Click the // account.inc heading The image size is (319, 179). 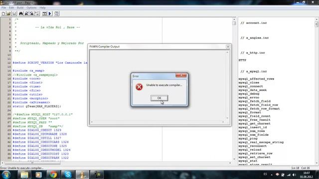pos(254,23)
